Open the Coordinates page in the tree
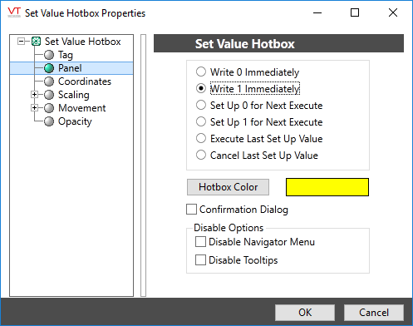The width and height of the screenshot is (413, 326). (x=85, y=81)
